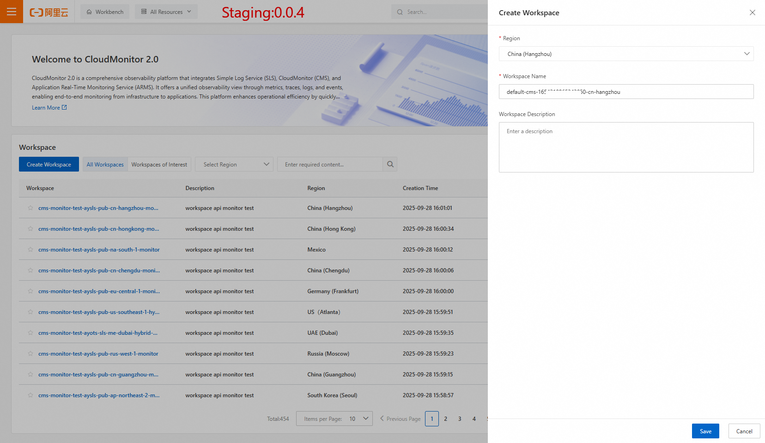The height and width of the screenshot is (443, 765).
Task: Click the Creation Time column header
Action: pyautogui.click(x=420, y=188)
